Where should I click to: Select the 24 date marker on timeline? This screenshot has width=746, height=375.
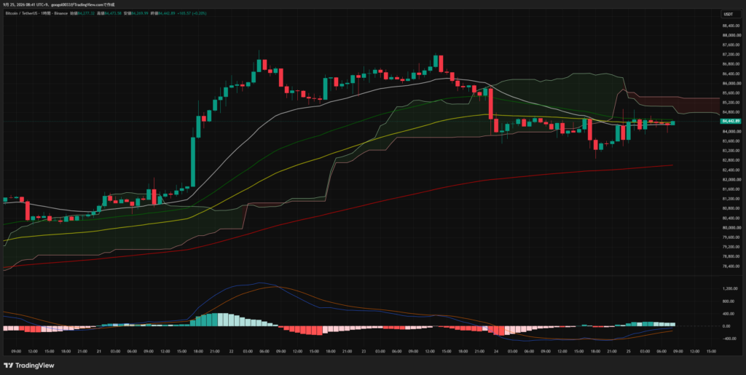[x=495, y=351]
